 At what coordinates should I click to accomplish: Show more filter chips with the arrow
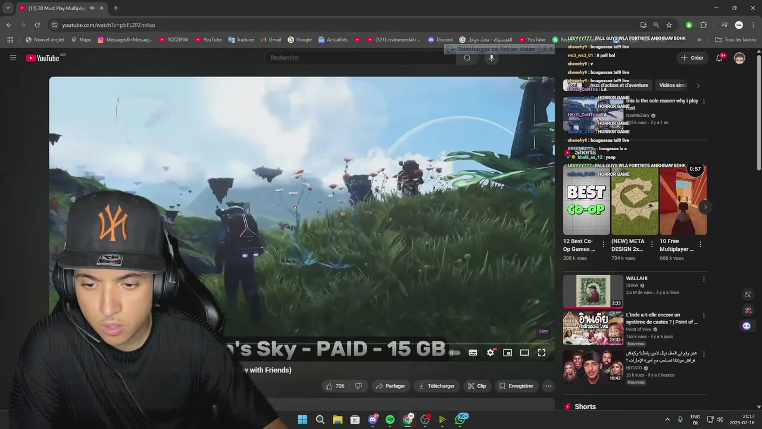tap(698, 85)
